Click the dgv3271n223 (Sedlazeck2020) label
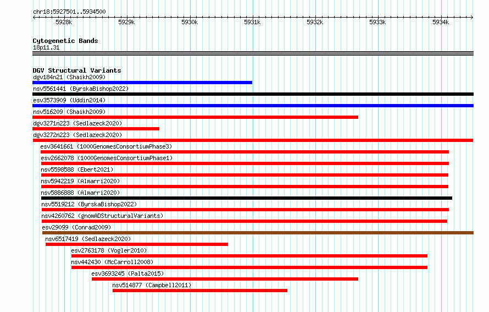Viewport: 489px width, 312px height. tap(77, 123)
